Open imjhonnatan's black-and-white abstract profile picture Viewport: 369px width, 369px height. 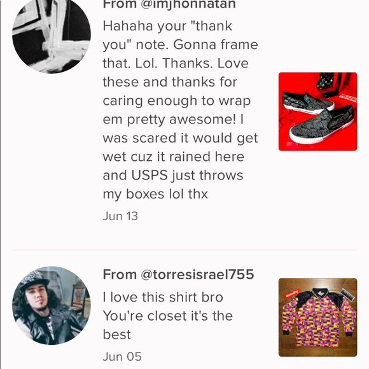(x=52, y=34)
